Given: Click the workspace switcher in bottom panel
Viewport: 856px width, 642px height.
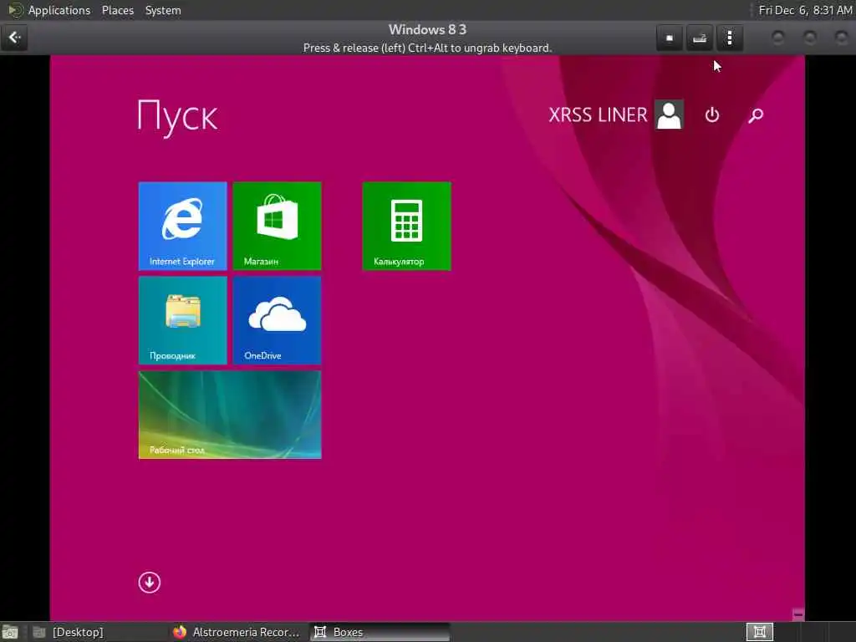Looking at the screenshot, I should 759,632.
